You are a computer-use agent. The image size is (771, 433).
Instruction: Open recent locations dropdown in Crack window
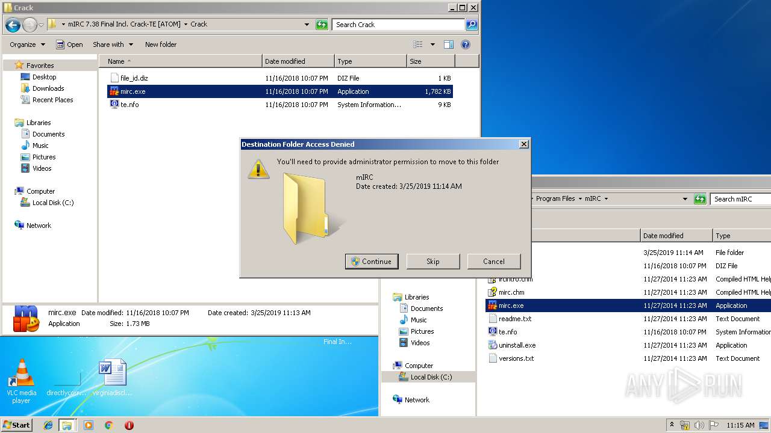(x=41, y=25)
